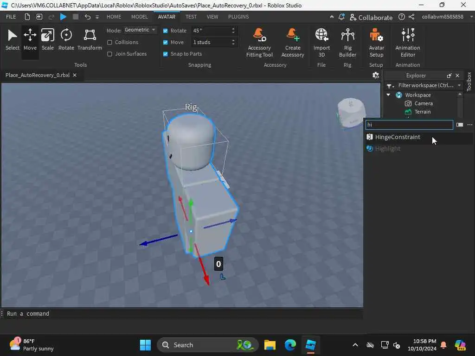Launch the Accessory Fitting Tool
475x356 pixels.
[259, 43]
